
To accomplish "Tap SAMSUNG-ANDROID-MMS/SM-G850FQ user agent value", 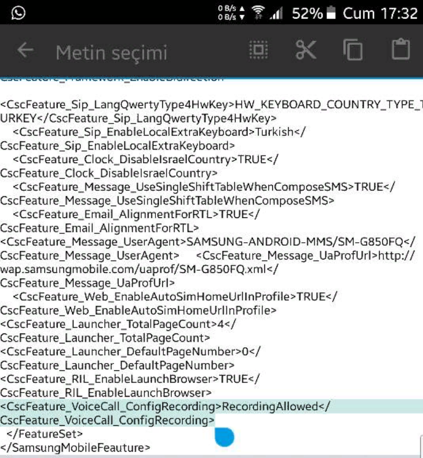I will (295, 242).
